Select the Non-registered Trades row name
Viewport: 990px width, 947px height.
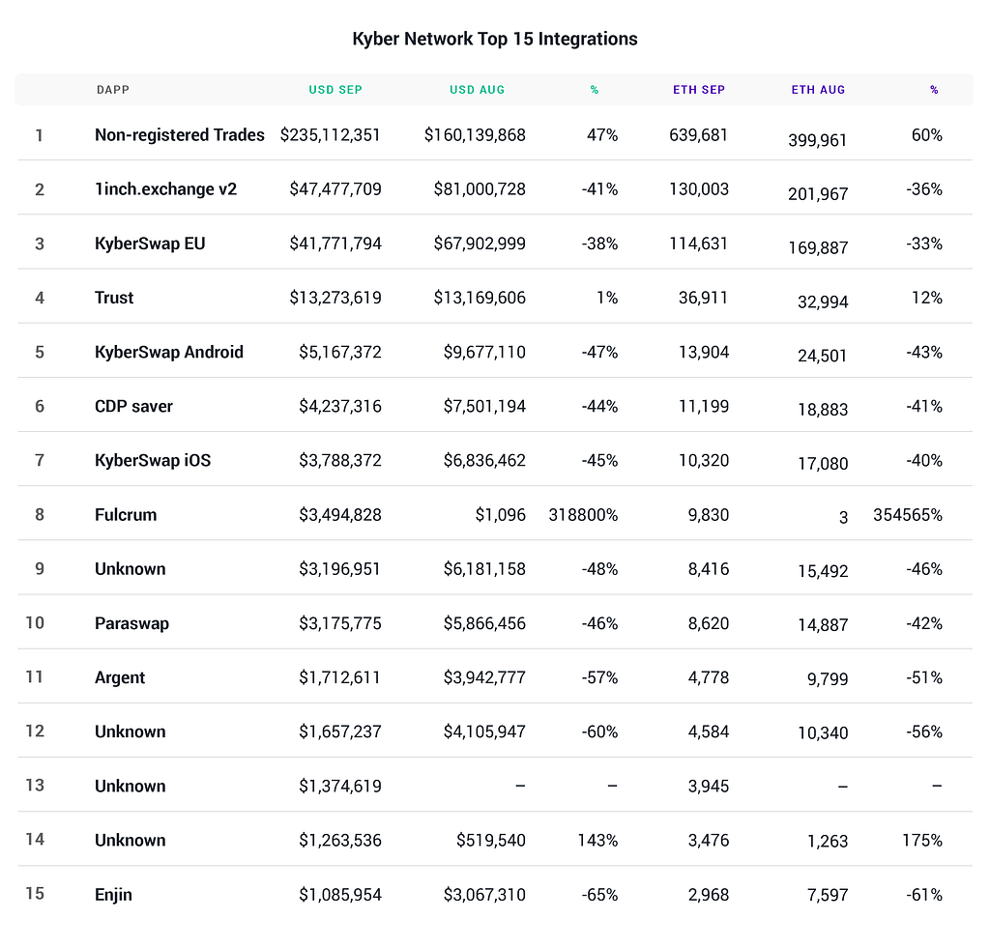[180, 135]
